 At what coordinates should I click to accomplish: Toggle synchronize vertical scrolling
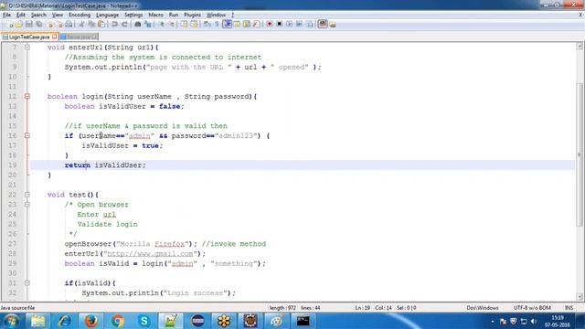click(185, 25)
